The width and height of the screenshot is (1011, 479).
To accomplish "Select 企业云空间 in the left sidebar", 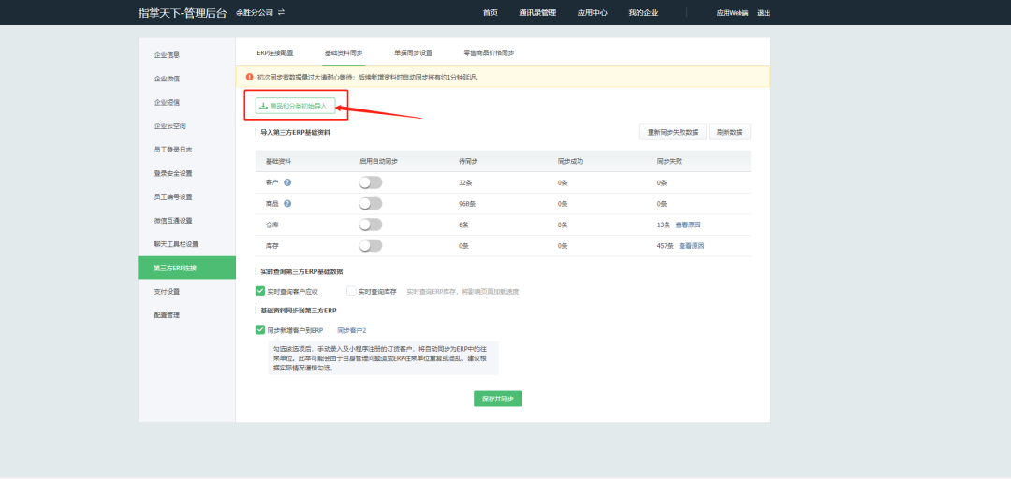I will pyautogui.click(x=170, y=125).
